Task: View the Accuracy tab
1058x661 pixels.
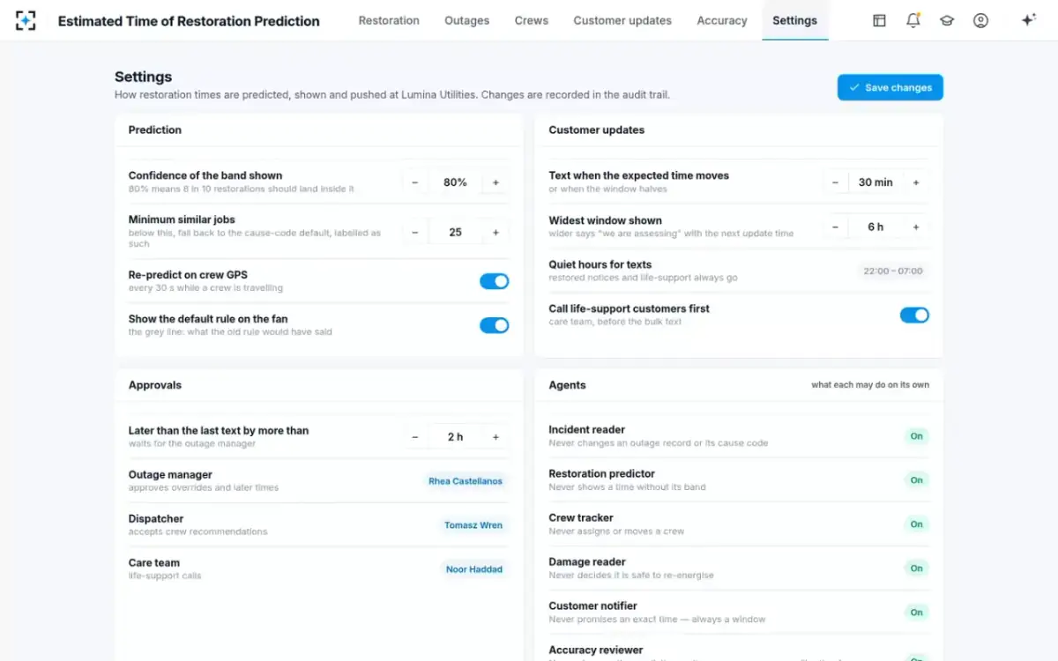Action: pyautogui.click(x=722, y=20)
